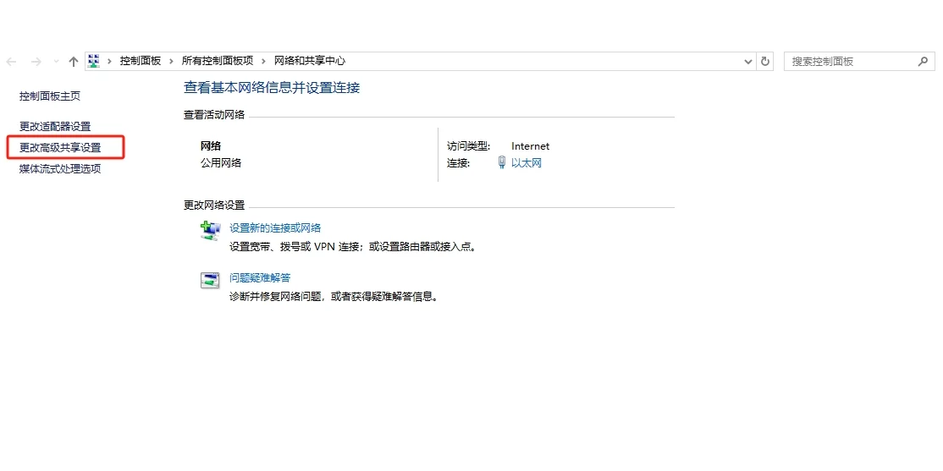The width and height of the screenshot is (943, 471).
Task: Select 所有控制面板项 in the breadcrumb path
Action: pyautogui.click(x=217, y=61)
